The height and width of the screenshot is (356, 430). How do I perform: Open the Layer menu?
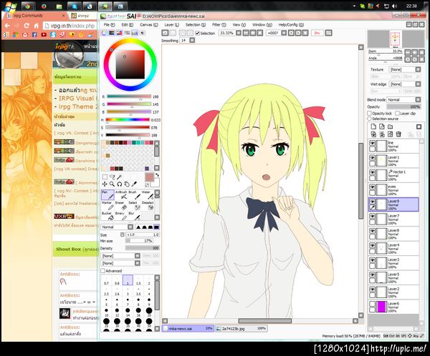[x=172, y=24]
